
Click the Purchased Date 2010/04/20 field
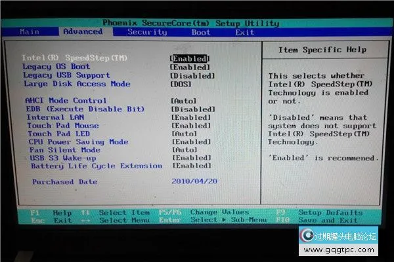tap(193, 182)
